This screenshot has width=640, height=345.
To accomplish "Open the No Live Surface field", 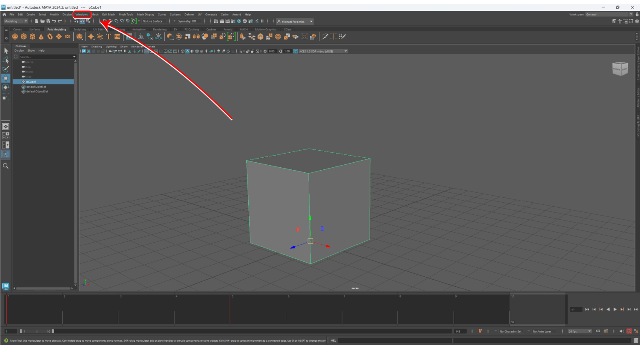I will click(152, 21).
